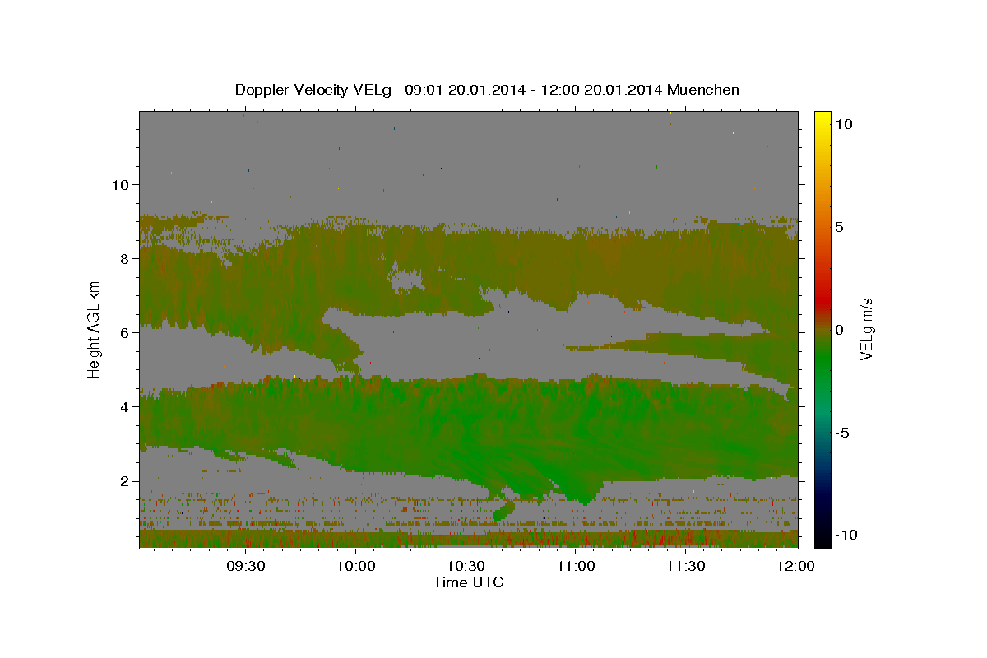Click the colorbar label '5'
Screen dimensions: 987x658
point(839,227)
